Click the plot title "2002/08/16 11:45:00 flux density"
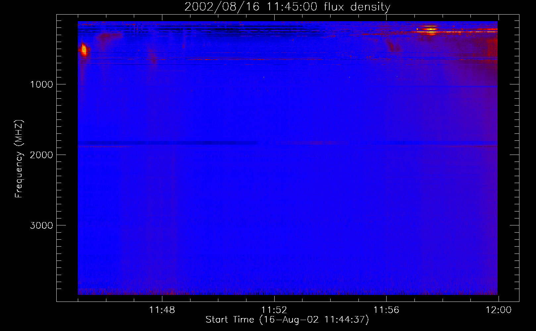The width and height of the screenshot is (536, 331). coord(287,7)
